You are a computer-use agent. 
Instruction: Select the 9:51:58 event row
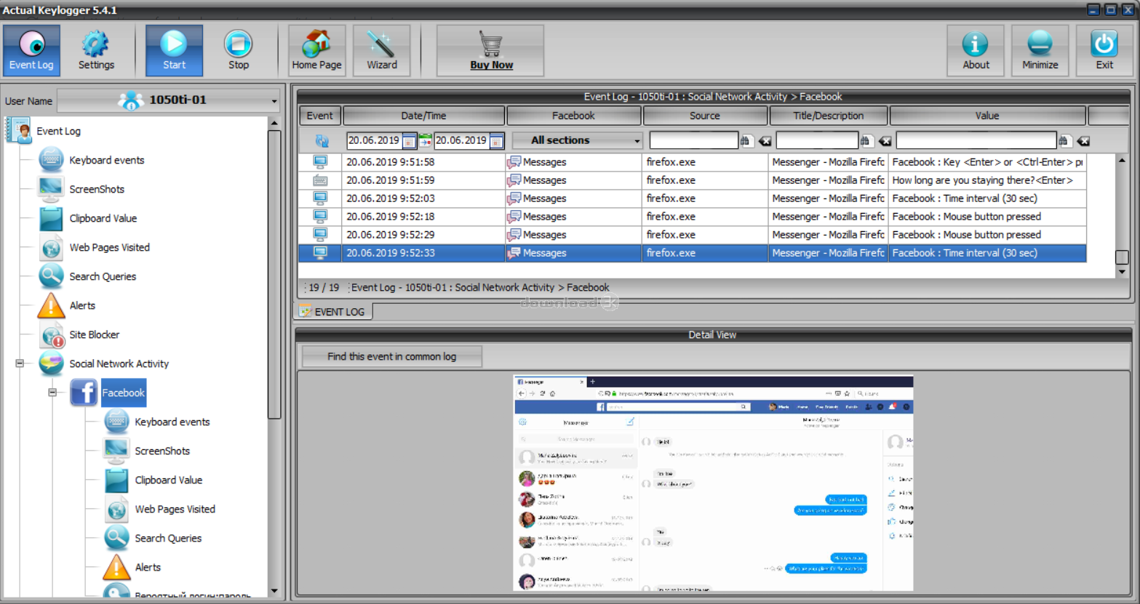coord(692,162)
